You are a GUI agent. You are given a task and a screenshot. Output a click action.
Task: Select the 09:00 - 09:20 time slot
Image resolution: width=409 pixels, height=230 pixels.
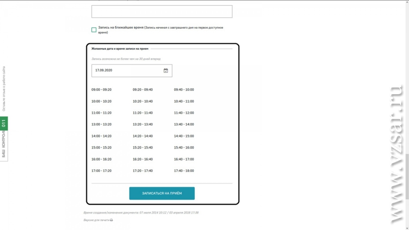click(x=101, y=89)
